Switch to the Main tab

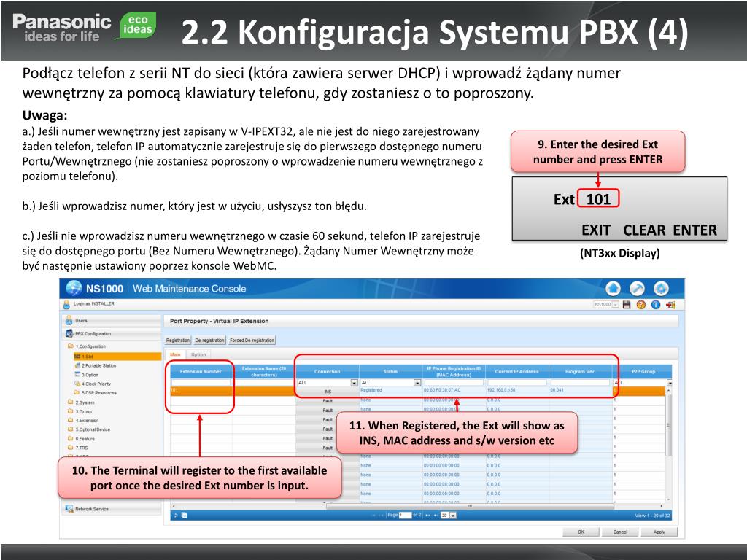click(175, 354)
